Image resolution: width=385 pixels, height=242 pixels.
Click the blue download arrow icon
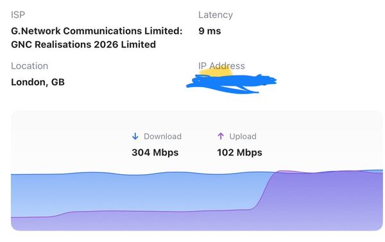click(135, 136)
